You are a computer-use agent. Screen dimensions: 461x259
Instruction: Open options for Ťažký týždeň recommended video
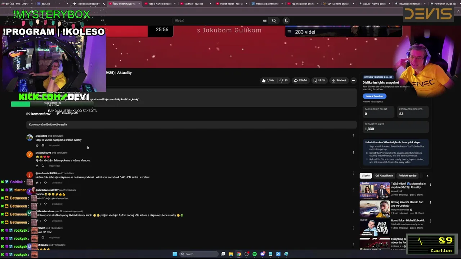pos(430,184)
